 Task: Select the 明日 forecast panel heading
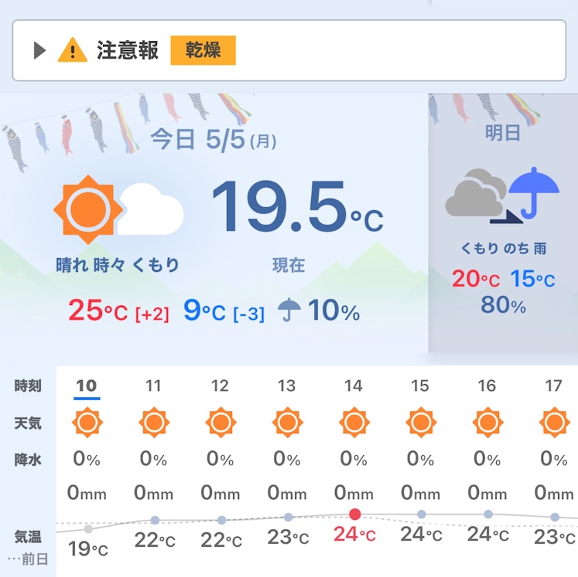point(503,133)
